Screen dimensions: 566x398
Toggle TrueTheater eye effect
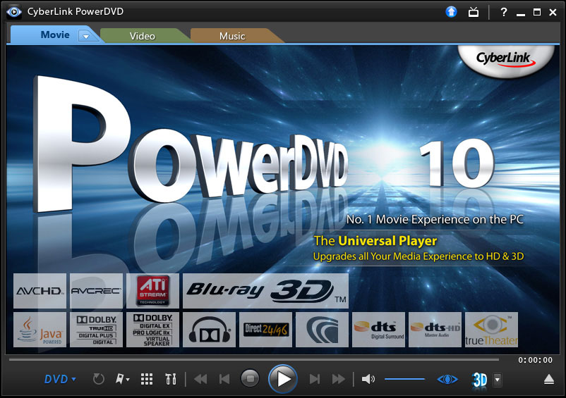(447, 379)
